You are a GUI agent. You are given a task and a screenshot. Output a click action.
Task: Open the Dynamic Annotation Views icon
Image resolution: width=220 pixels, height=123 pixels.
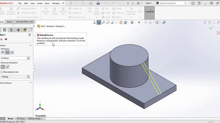121,23
